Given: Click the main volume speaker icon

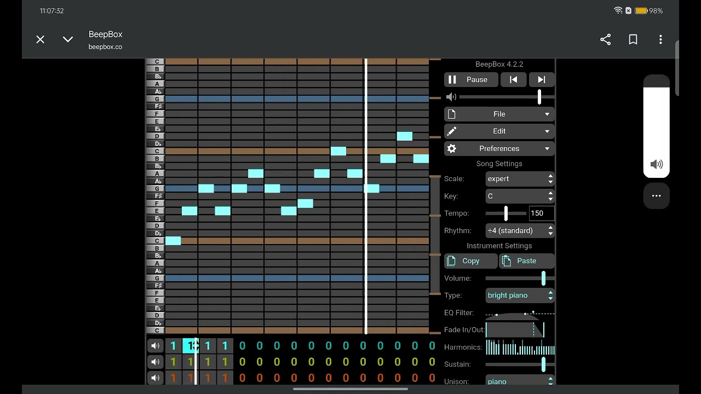Looking at the screenshot, I should click(x=451, y=97).
